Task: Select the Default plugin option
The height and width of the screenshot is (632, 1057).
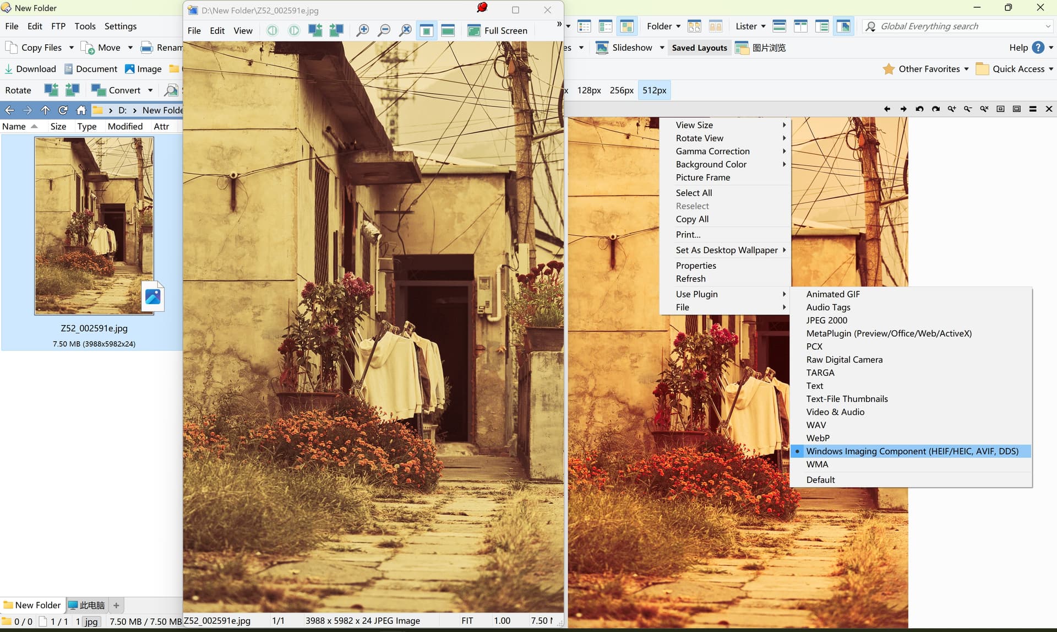Action: pos(820,479)
